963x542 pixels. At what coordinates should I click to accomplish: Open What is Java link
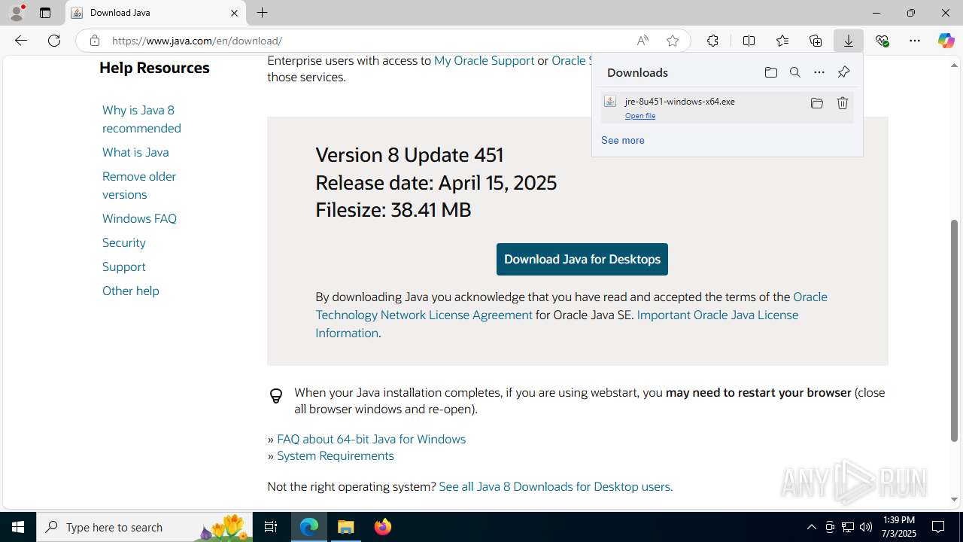[135, 152]
